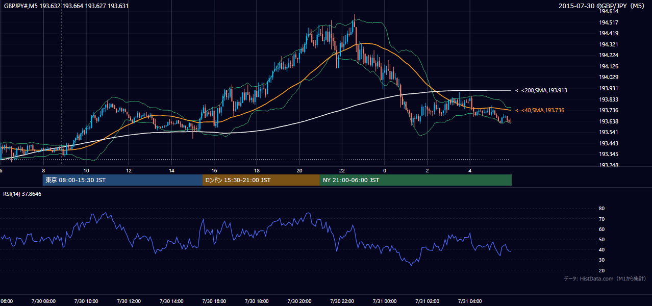The image size is (652, 306).
Task: Click the 7/31 00:00 time axis label
Action: (384, 301)
